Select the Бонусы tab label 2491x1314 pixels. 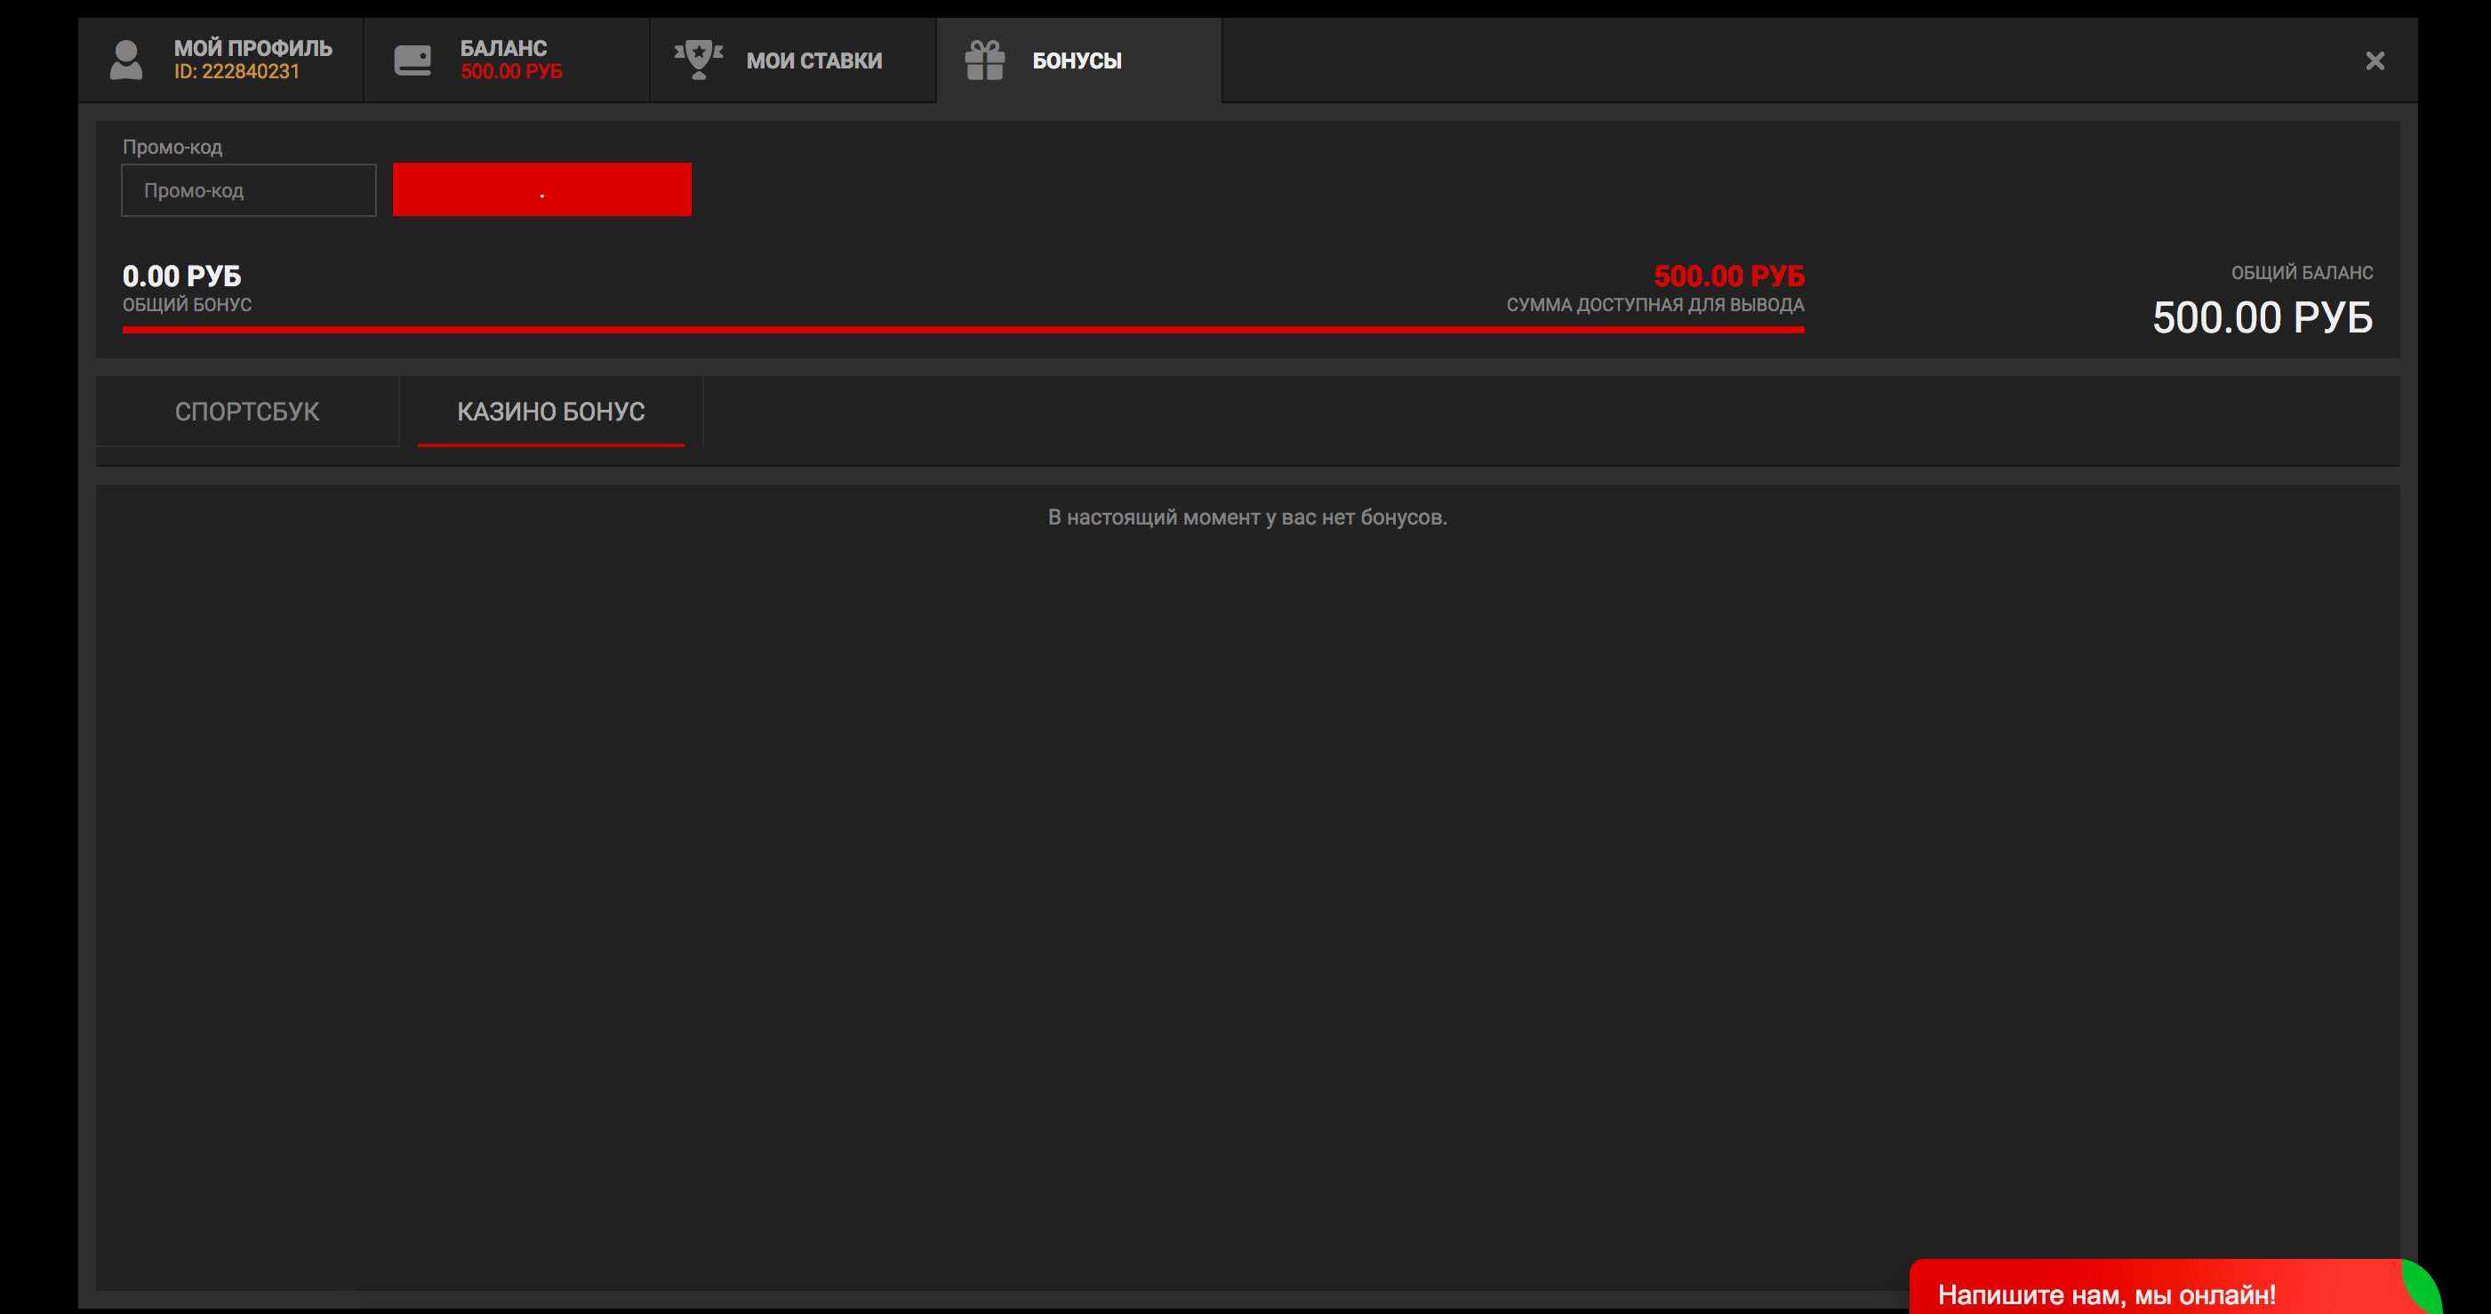(1077, 61)
